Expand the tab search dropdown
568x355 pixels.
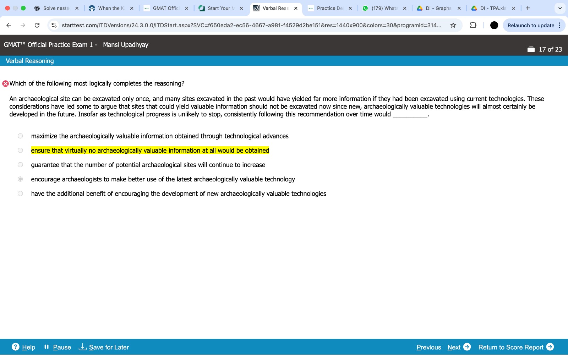pos(560,8)
